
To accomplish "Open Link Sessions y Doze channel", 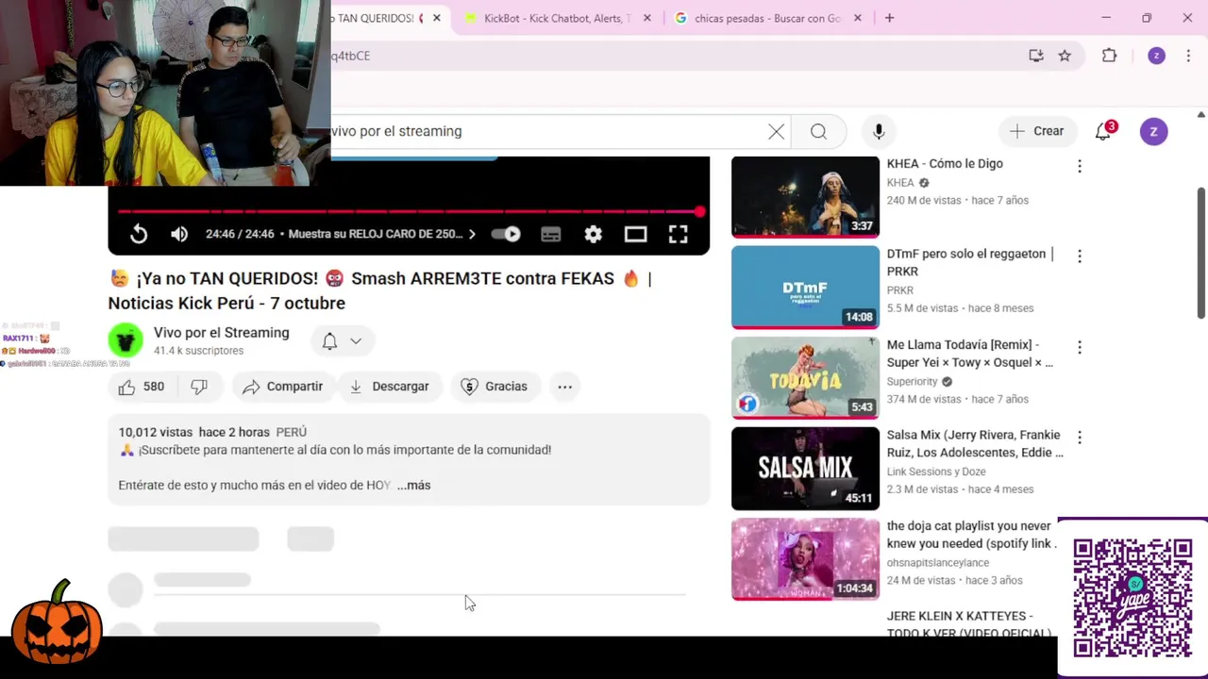I will pos(936,472).
